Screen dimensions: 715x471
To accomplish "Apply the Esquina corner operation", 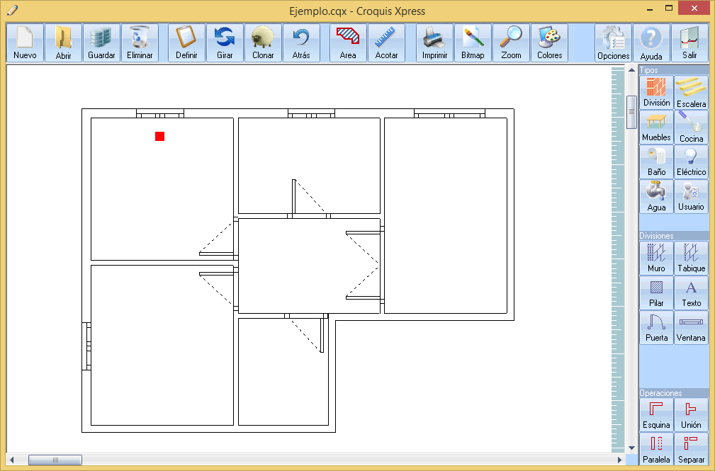I will point(656,415).
